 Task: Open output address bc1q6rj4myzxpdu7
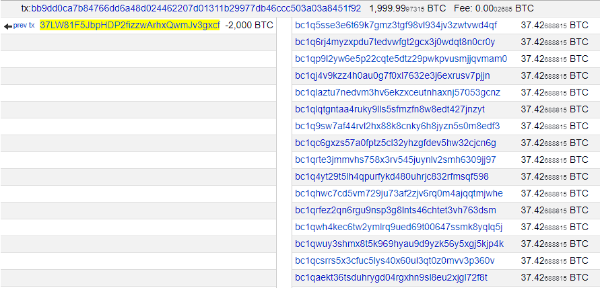pyautogui.click(x=395, y=42)
